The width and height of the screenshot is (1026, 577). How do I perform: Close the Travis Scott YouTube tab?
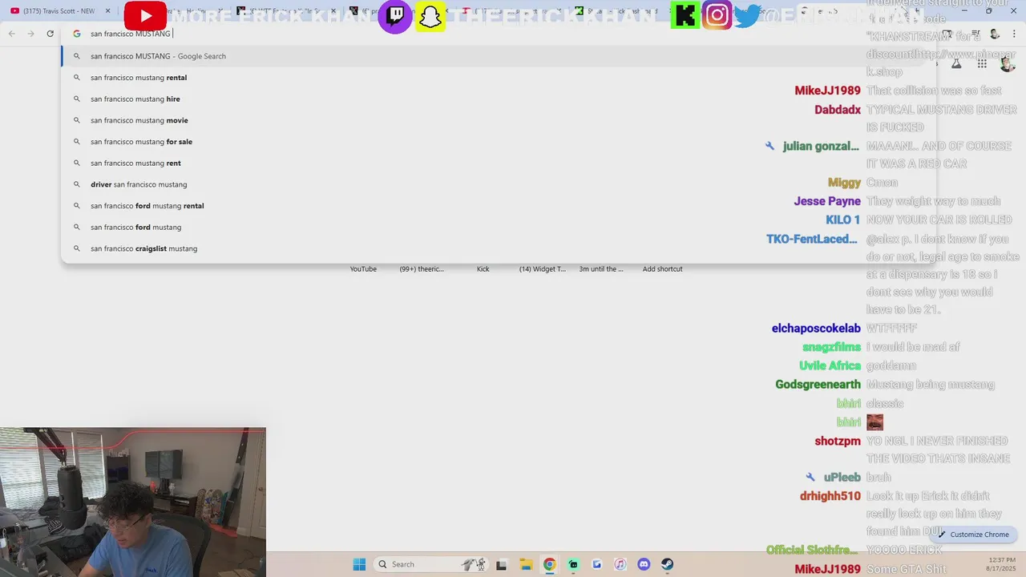coord(107,11)
